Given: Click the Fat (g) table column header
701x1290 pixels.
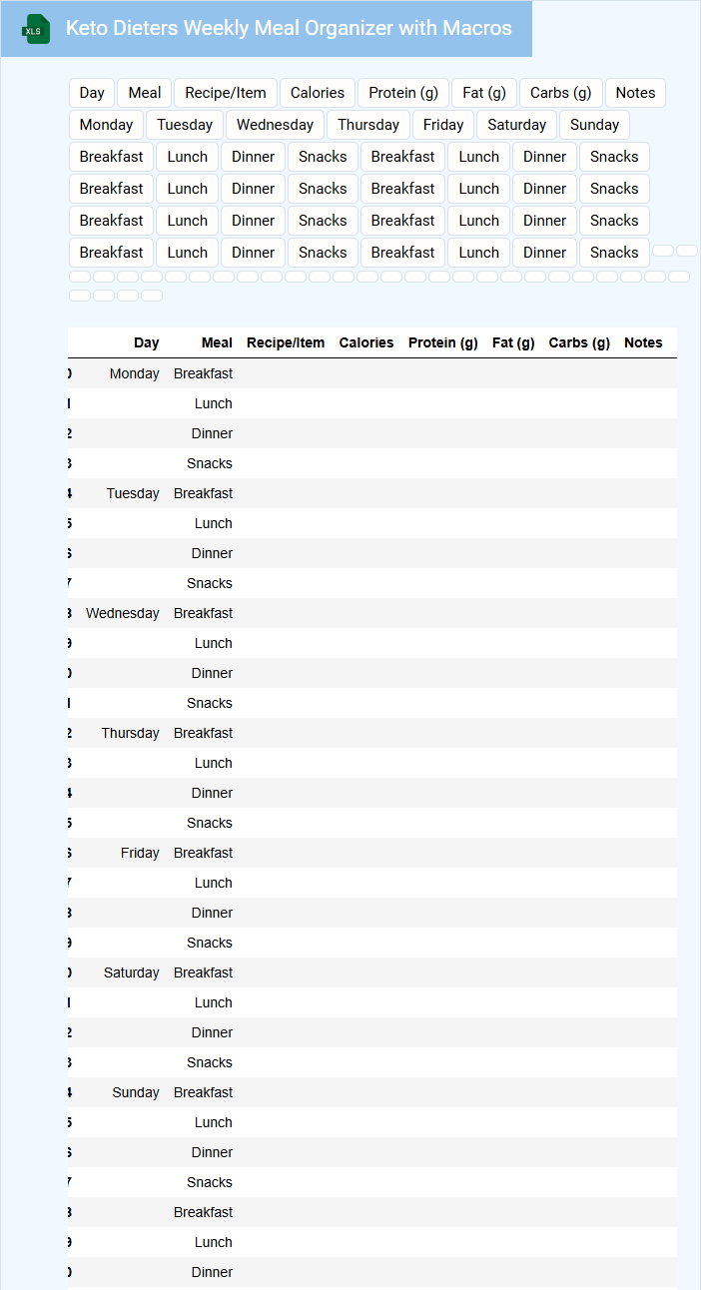Looking at the screenshot, I should [513, 342].
